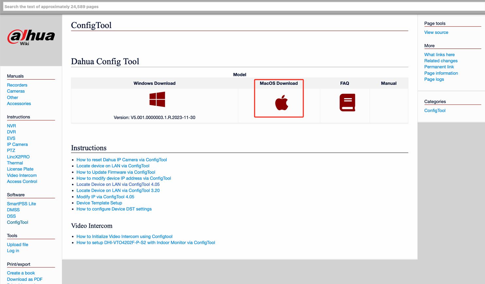Click What links here link
Viewport: 485px width, 284px height.
(x=439, y=55)
